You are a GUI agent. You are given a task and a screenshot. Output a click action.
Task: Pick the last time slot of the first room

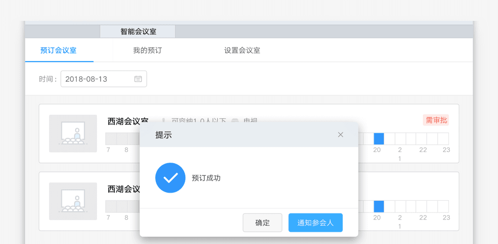tap(443, 139)
